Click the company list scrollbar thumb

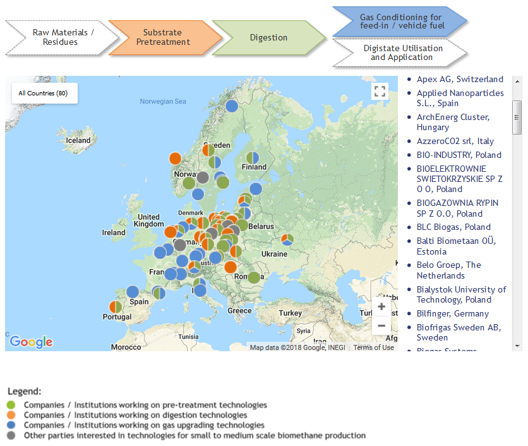tap(517, 118)
